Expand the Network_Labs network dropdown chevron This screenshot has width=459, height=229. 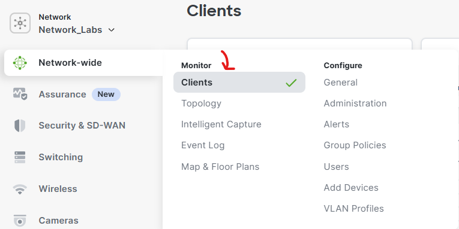pyautogui.click(x=111, y=30)
